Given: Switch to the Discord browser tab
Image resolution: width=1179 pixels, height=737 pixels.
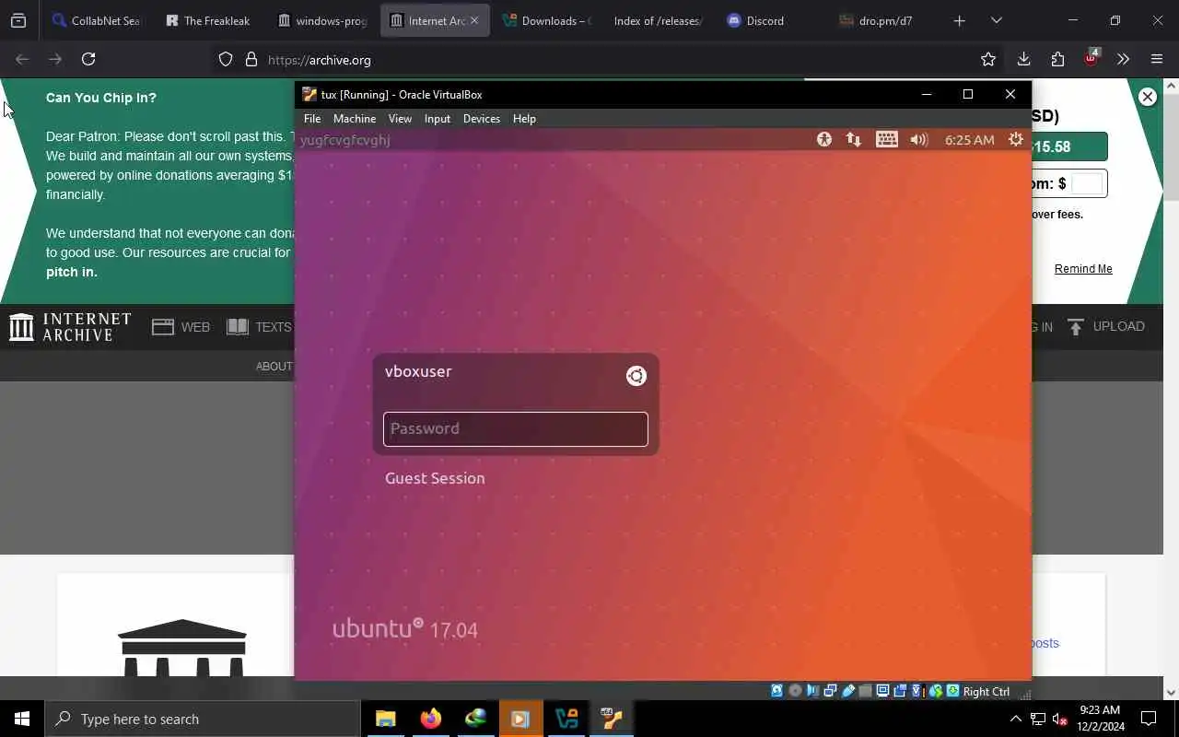Looking at the screenshot, I should 772,20.
